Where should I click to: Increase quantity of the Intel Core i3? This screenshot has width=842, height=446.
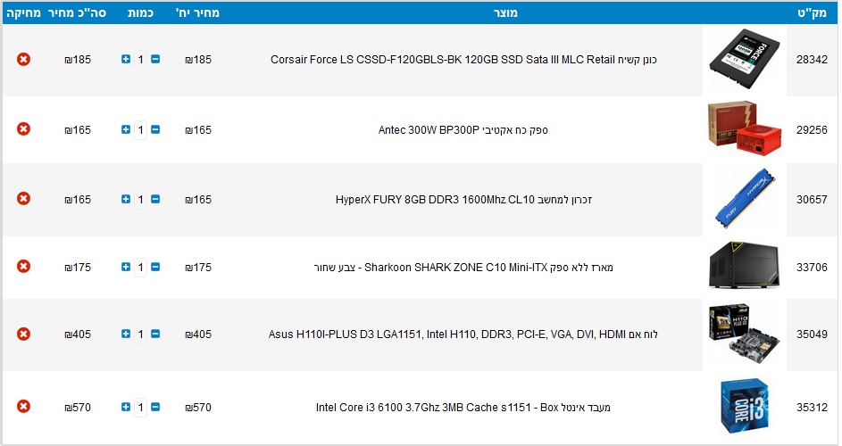click(x=126, y=407)
